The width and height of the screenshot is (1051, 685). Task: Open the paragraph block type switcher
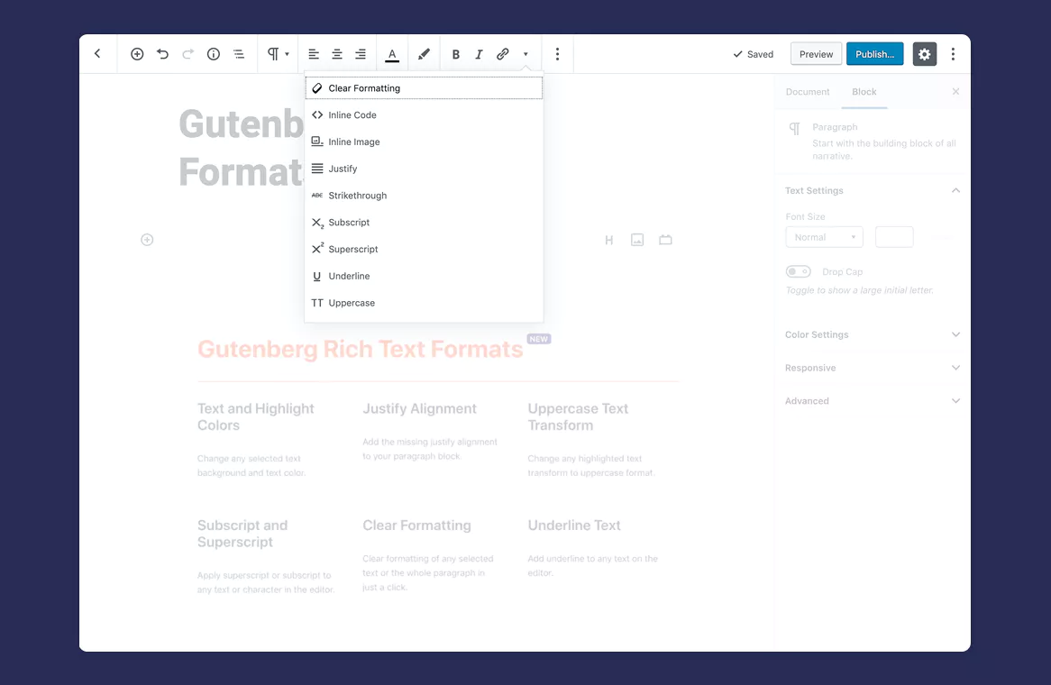pyautogui.click(x=278, y=54)
